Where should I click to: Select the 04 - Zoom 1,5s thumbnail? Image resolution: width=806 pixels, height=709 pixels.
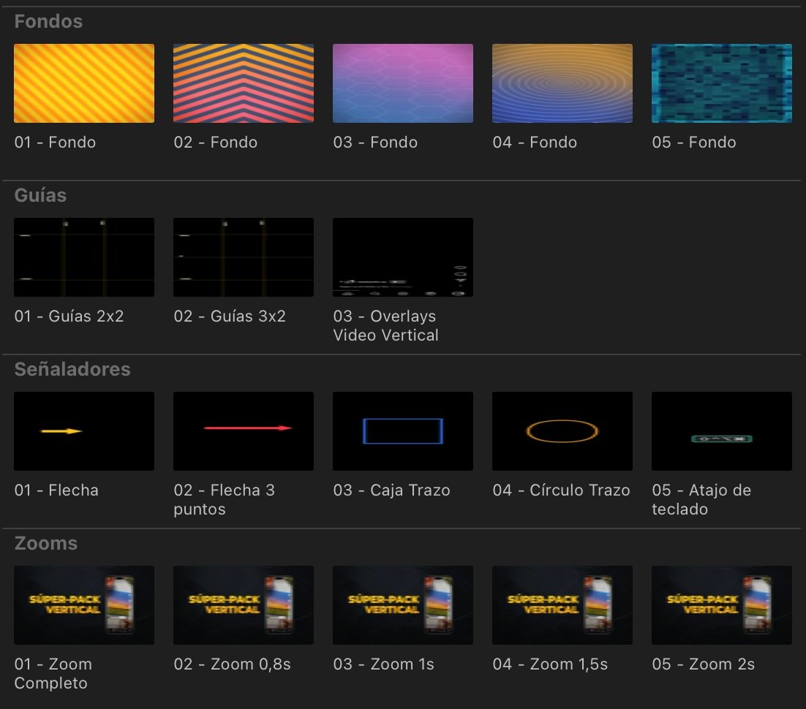(x=562, y=605)
